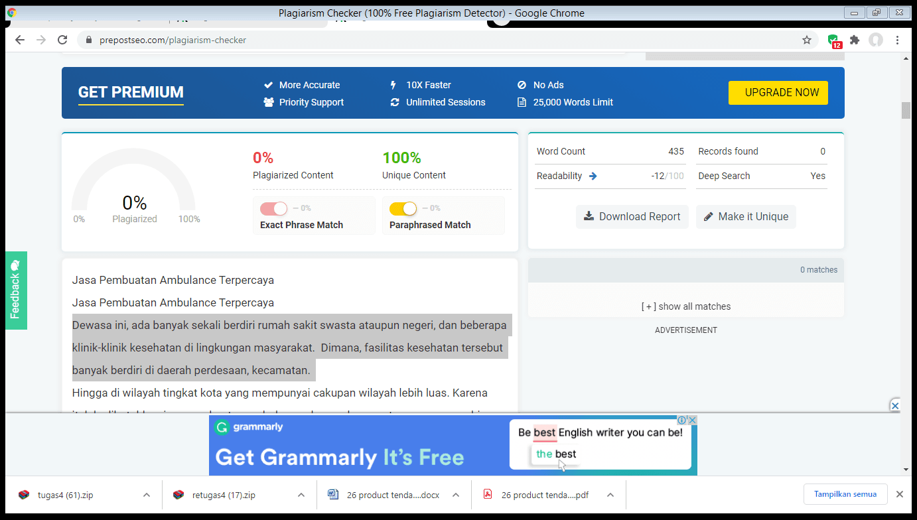Open the Feedback side tab
The width and height of the screenshot is (917, 520).
point(16,291)
